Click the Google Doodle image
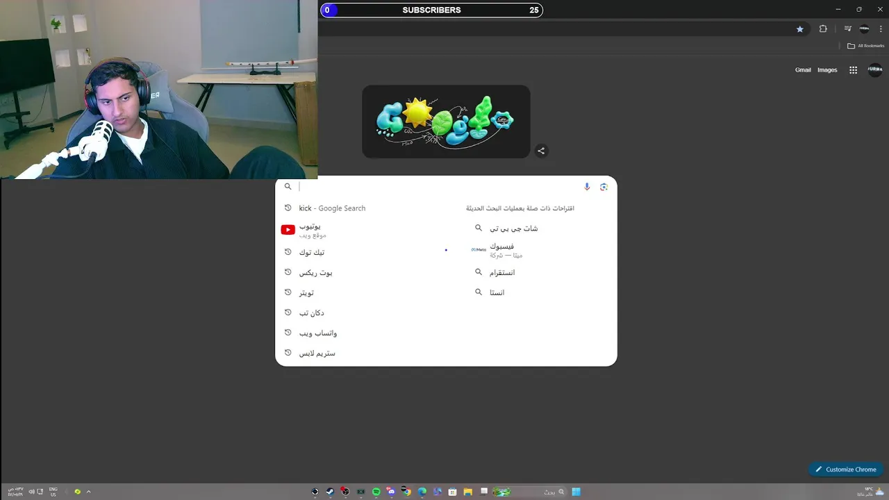Screen dimensions: 889x500 446,122
